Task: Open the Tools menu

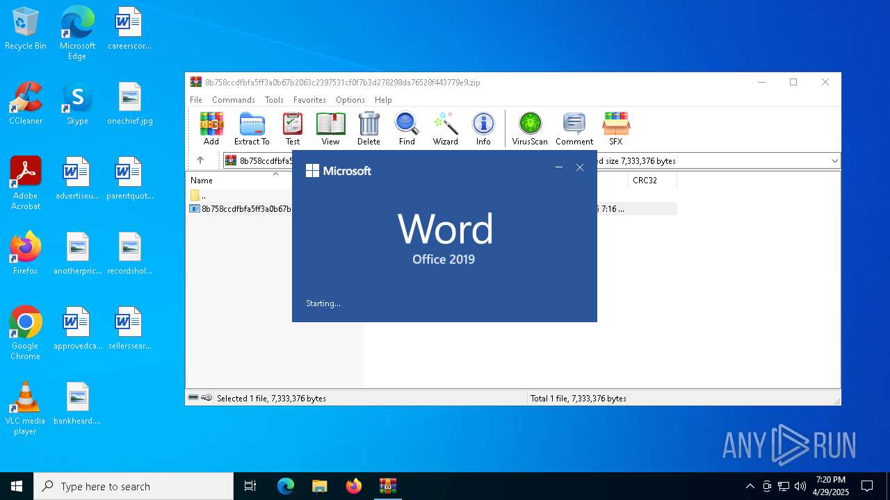Action: pyautogui.click(x=274, y=100)
